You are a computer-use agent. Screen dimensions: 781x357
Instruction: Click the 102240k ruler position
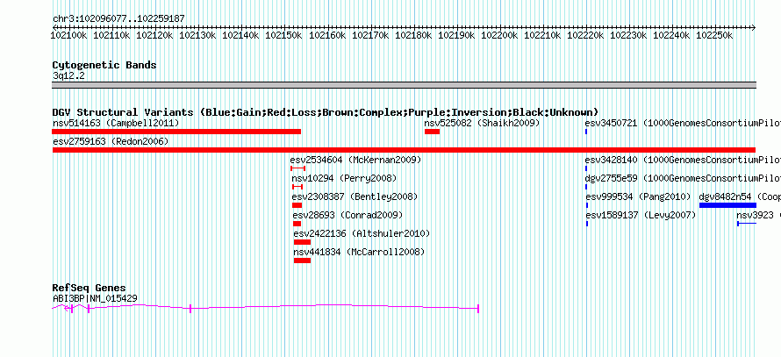pyautogui.click(x=672, y=35)
